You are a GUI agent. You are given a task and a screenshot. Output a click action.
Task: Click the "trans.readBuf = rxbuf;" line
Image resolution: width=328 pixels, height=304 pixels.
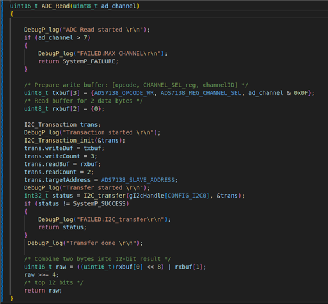tap(63, 164)
